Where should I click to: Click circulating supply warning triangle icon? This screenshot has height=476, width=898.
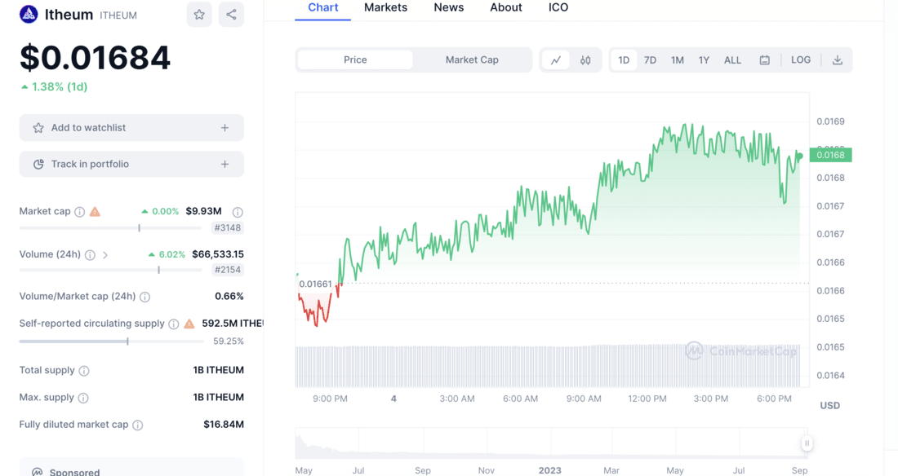189,324
